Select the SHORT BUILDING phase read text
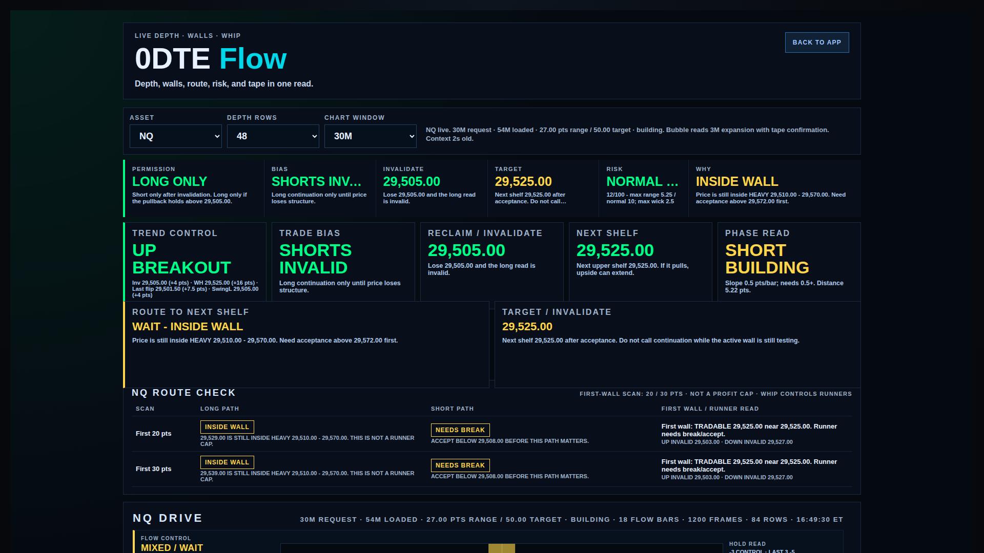984x553 pixels. click(x=767, y=259)
